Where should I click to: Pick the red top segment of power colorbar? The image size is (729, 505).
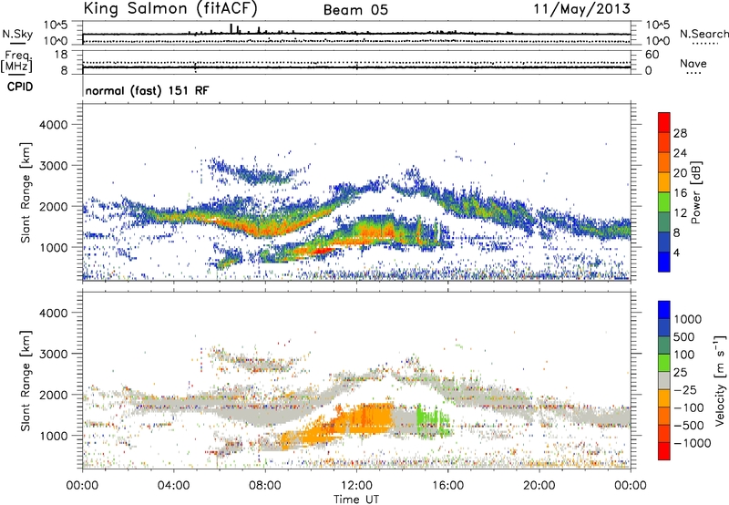(664, 122)
